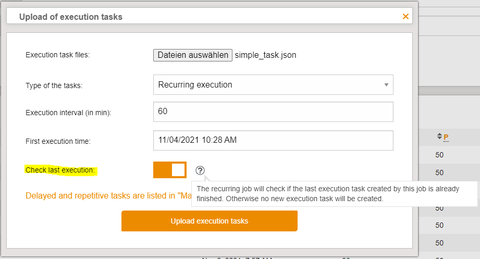Click the recurring job tooltip text
480x259 pixels.
334,194
